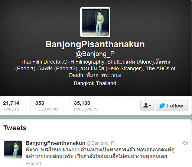The height and width of the screenshot is (167, 192).
Task: Open the tweet author's small avatar
Action: pos(13,150)
